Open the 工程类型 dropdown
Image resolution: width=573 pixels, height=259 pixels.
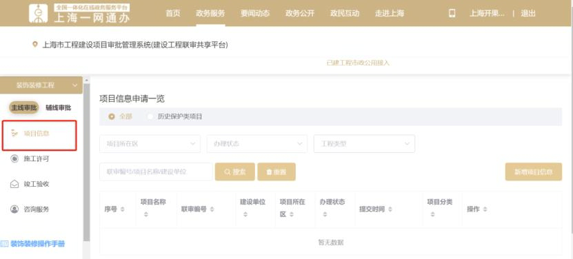tap(364, 143)
